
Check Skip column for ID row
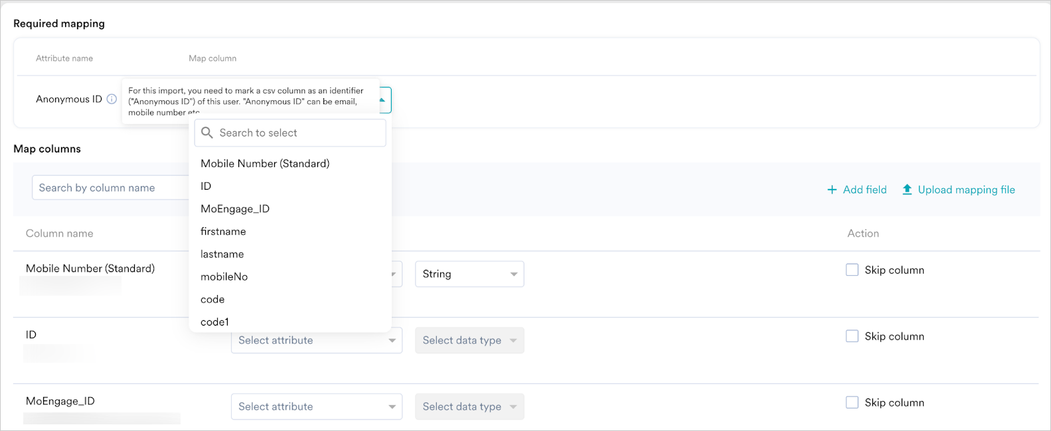[x=852, y=336]
